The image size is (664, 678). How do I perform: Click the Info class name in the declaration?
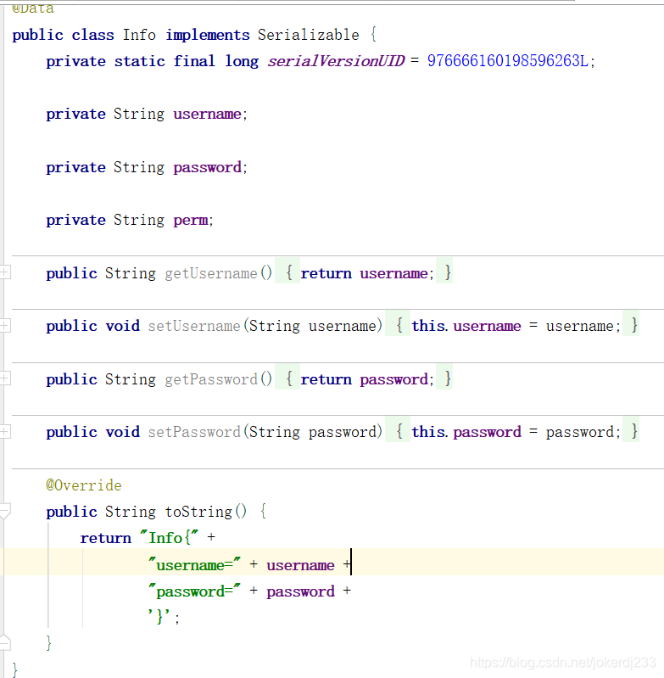click(139, 35)
